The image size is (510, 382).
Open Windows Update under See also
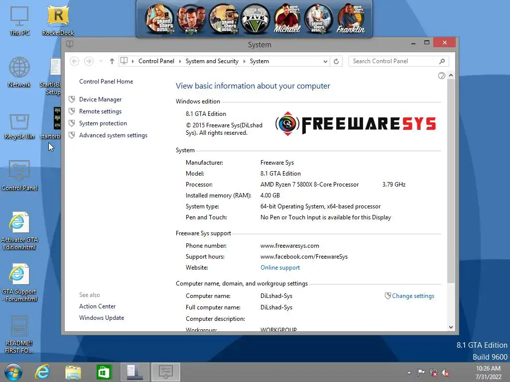[102, 318]
